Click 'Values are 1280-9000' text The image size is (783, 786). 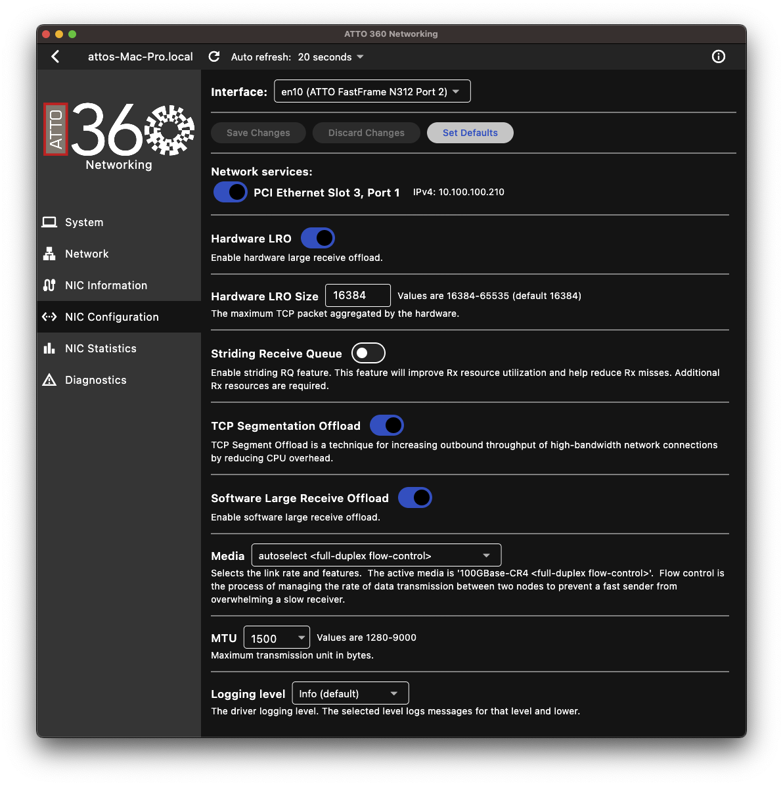pos(366,637)
